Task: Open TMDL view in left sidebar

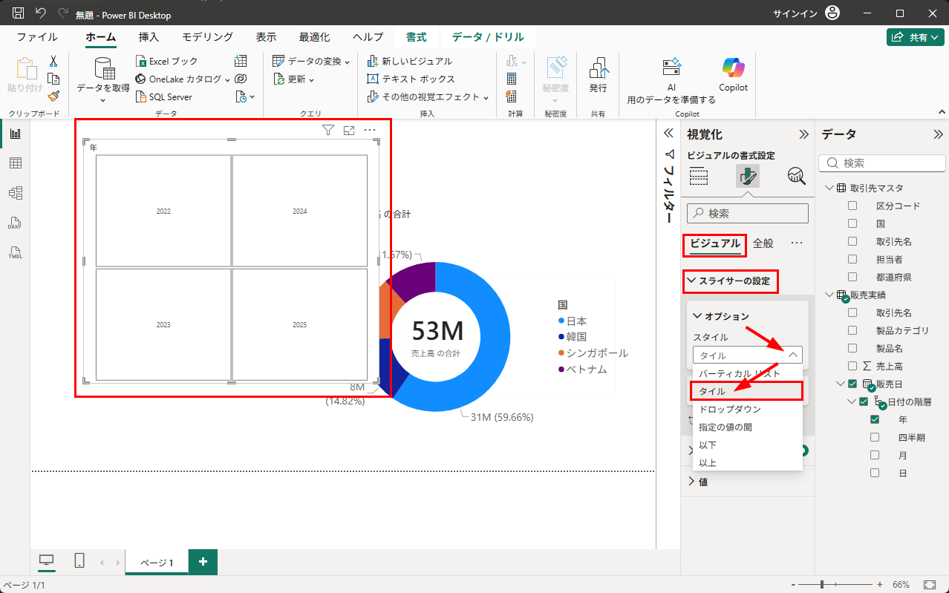Action: tap(15, 252)
